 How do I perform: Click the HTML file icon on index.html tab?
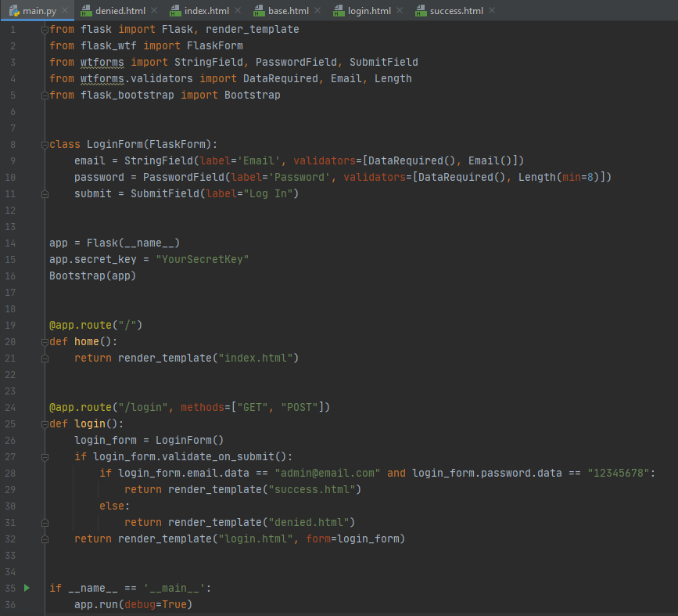click(x=175, y=11)
